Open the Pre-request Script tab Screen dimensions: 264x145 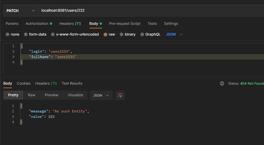click(x=124, y=24)
